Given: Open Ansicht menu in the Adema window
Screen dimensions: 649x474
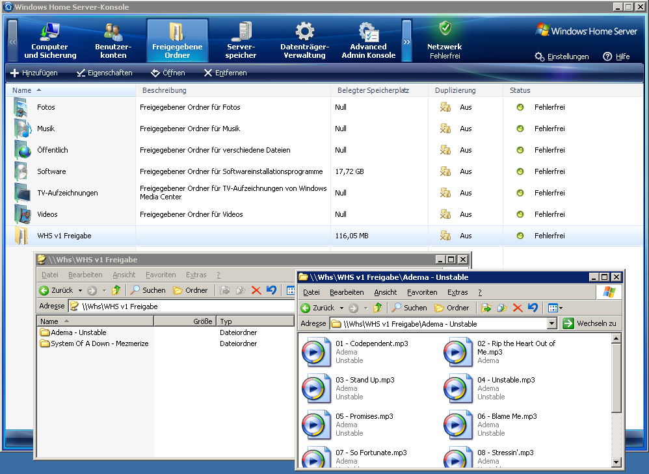Looking at the screenshot, I should [386, 292].
